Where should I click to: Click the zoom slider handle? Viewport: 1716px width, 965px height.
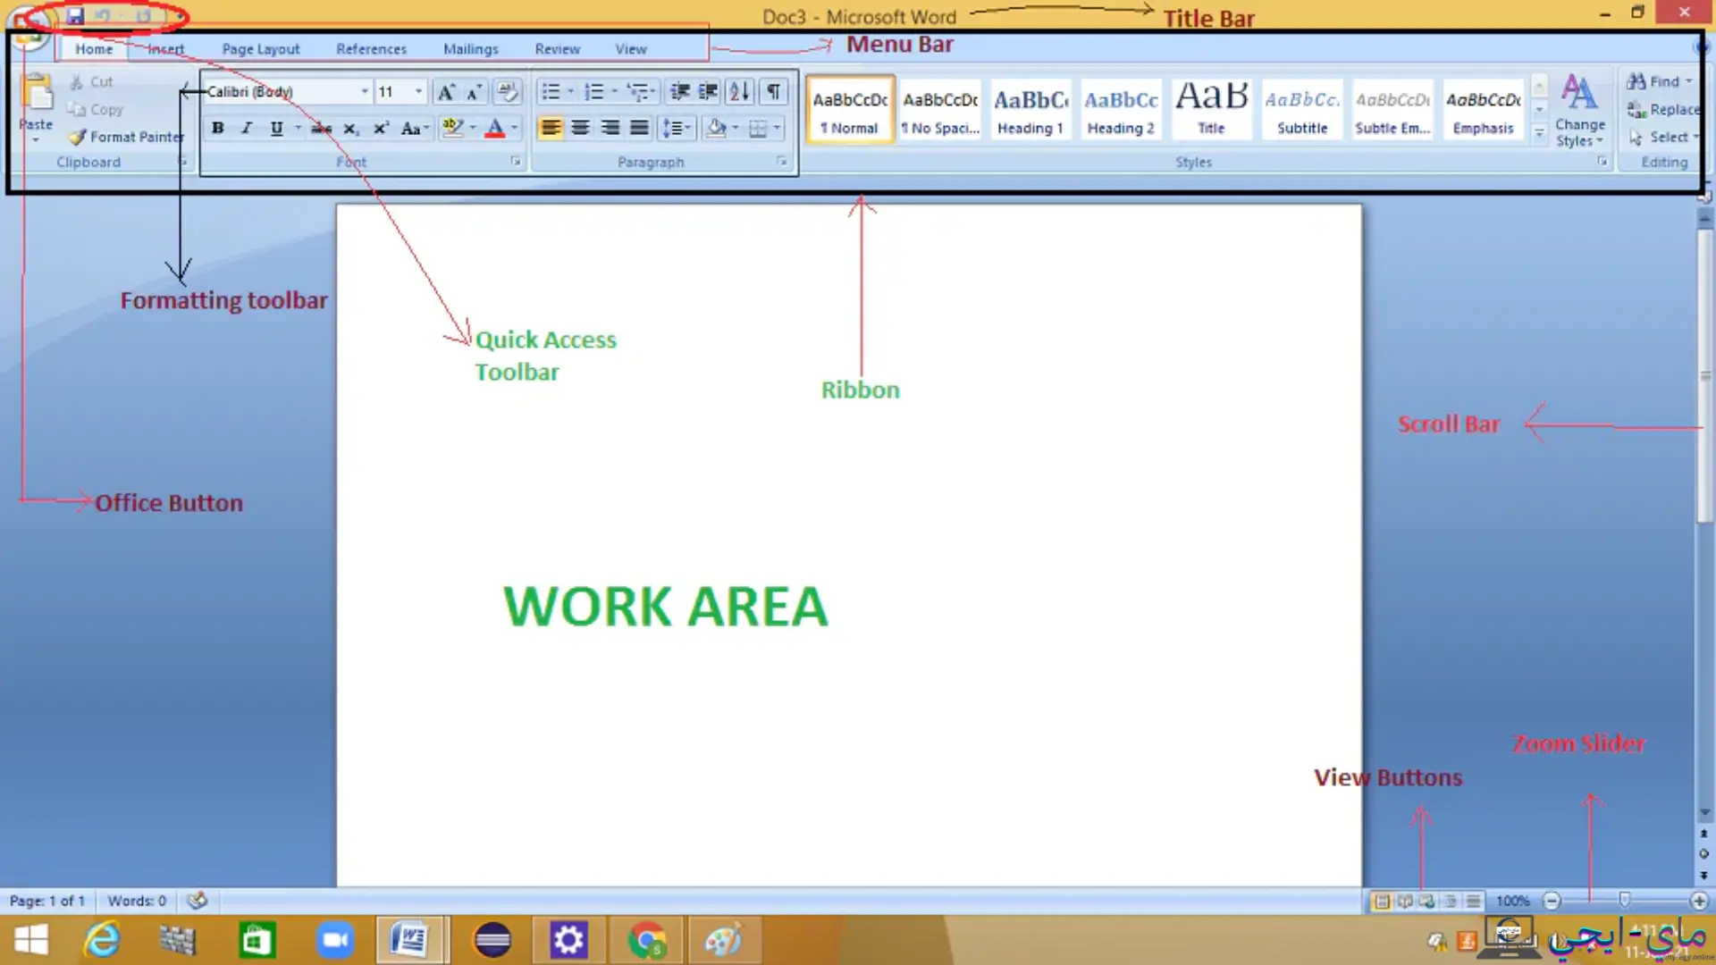tap(1624, 900)
